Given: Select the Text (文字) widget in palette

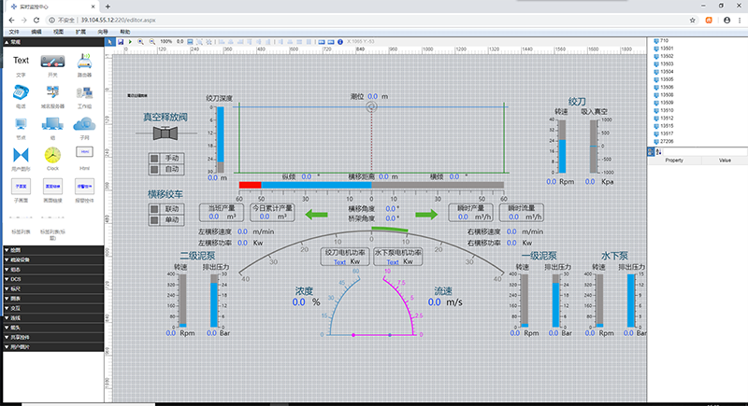Looking at the screenshot, I should pyautogui.click(x=21, y=62).
